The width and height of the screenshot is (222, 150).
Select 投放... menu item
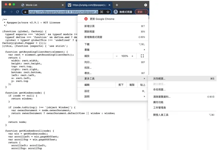[113, 68]
